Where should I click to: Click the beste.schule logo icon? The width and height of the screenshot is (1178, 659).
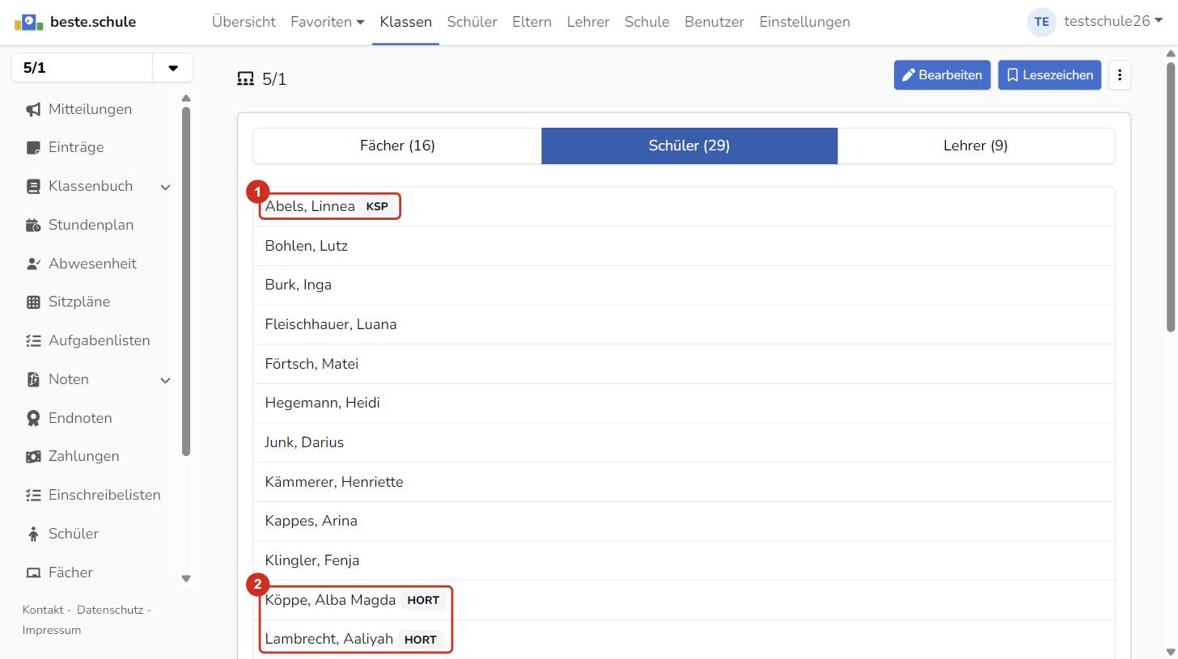[x=28, y=22]
